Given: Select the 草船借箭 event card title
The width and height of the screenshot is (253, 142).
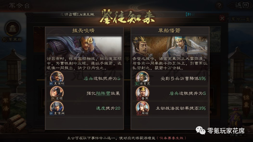Looking at the screenshot, I should 169,30.
